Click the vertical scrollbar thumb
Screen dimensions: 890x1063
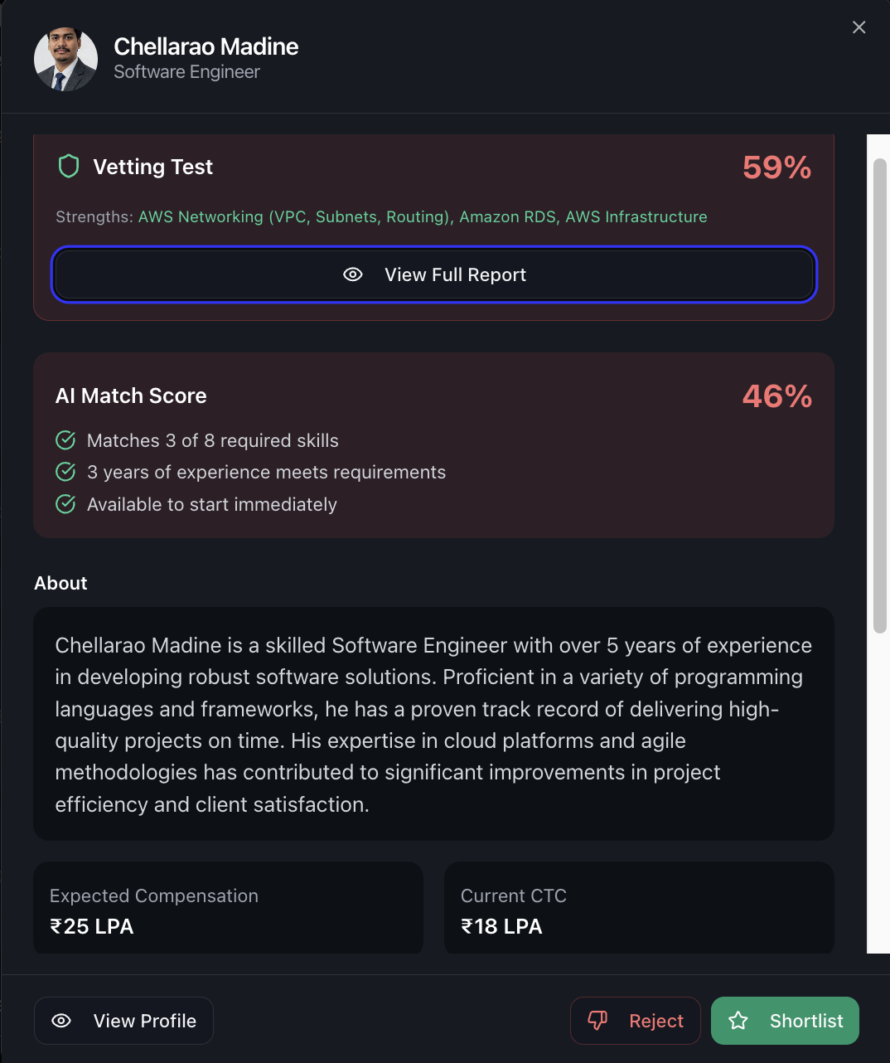click(x=880, y=396)
